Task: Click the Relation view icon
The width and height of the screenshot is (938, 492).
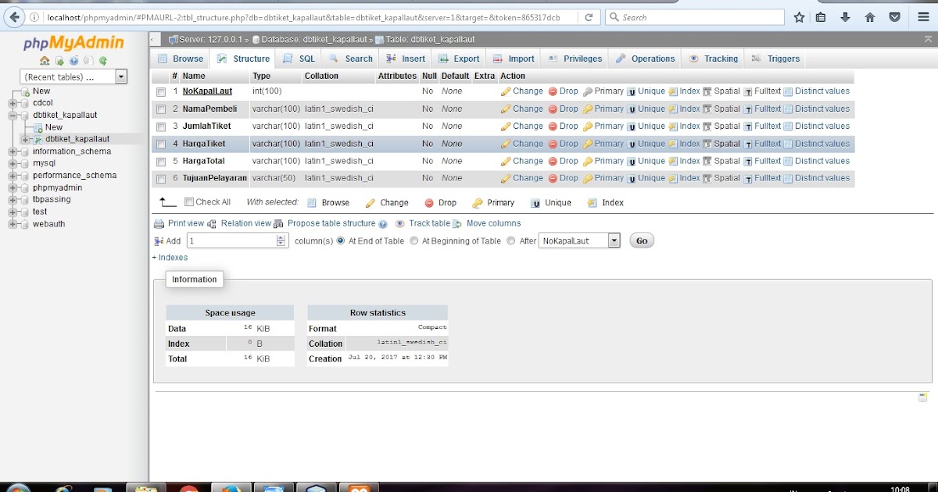Action: pyautogui.click(x=213, y=224)
